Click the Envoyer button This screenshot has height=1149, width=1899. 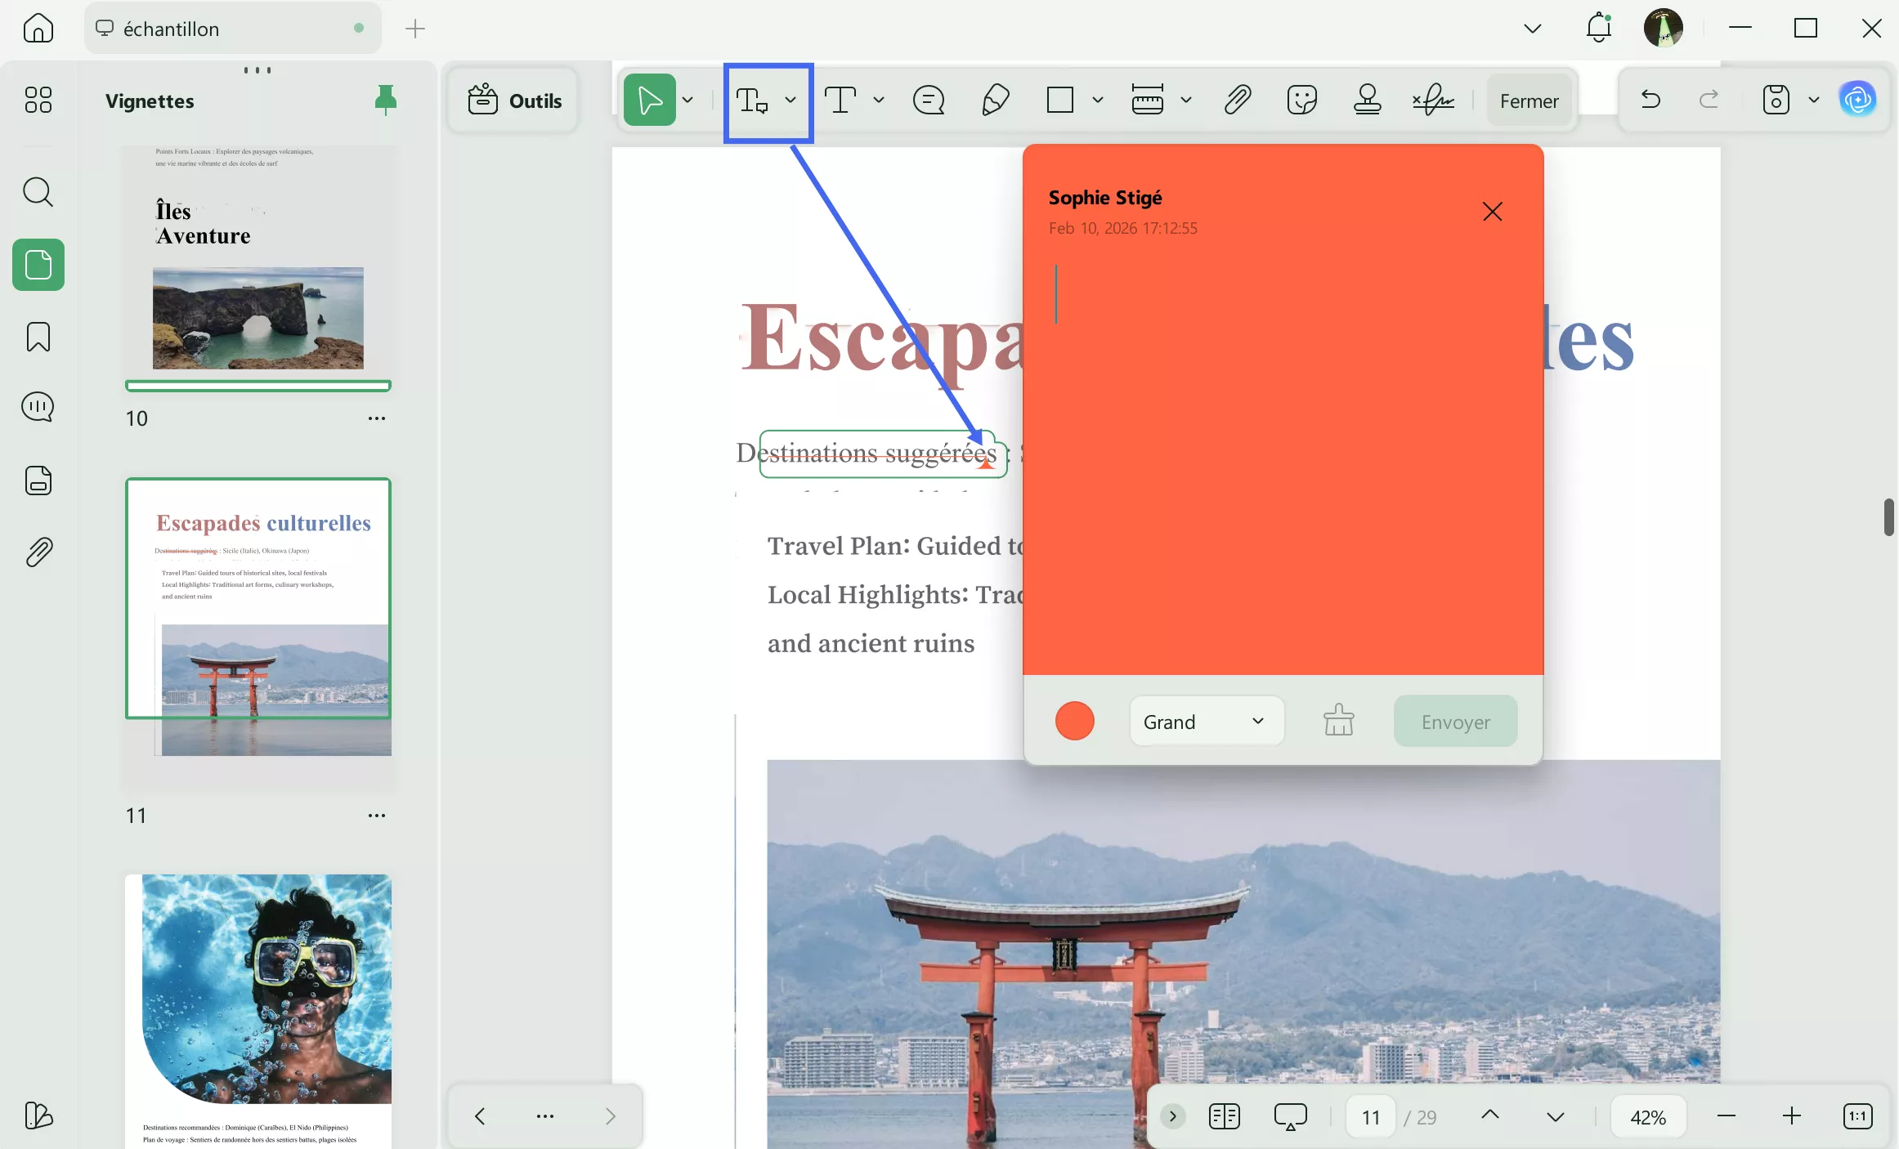click(x=1454, y=721)
